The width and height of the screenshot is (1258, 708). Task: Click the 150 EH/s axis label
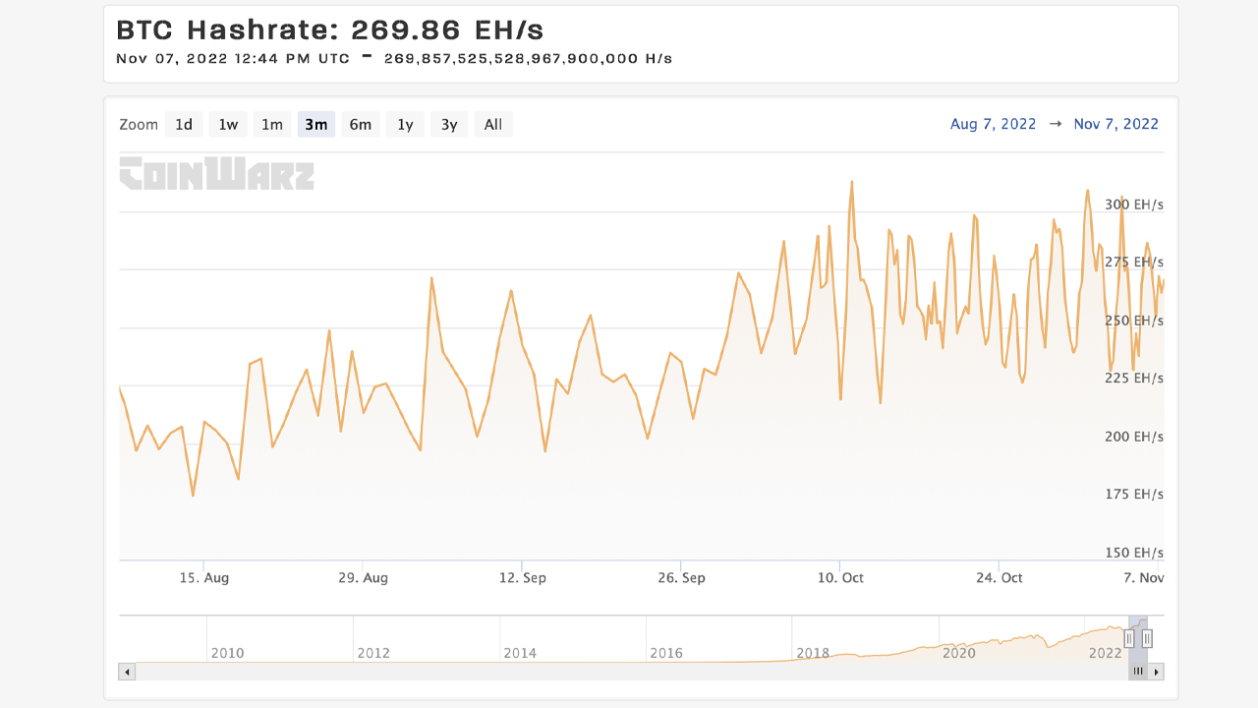click(1134, 553)
